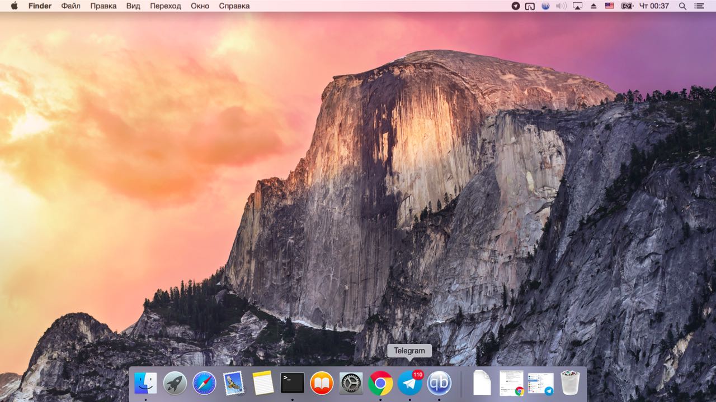Viewport: 716px width, 402px height.
Task: Open Telegram with 110 badge
Action: [410, 383]
